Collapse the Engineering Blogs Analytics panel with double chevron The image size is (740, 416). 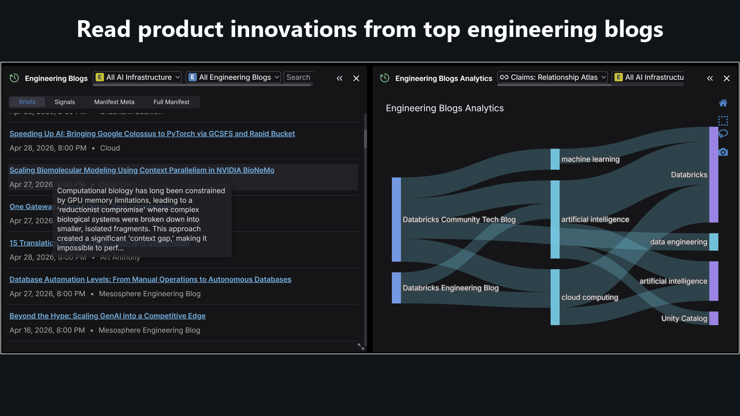pos(710,78)
